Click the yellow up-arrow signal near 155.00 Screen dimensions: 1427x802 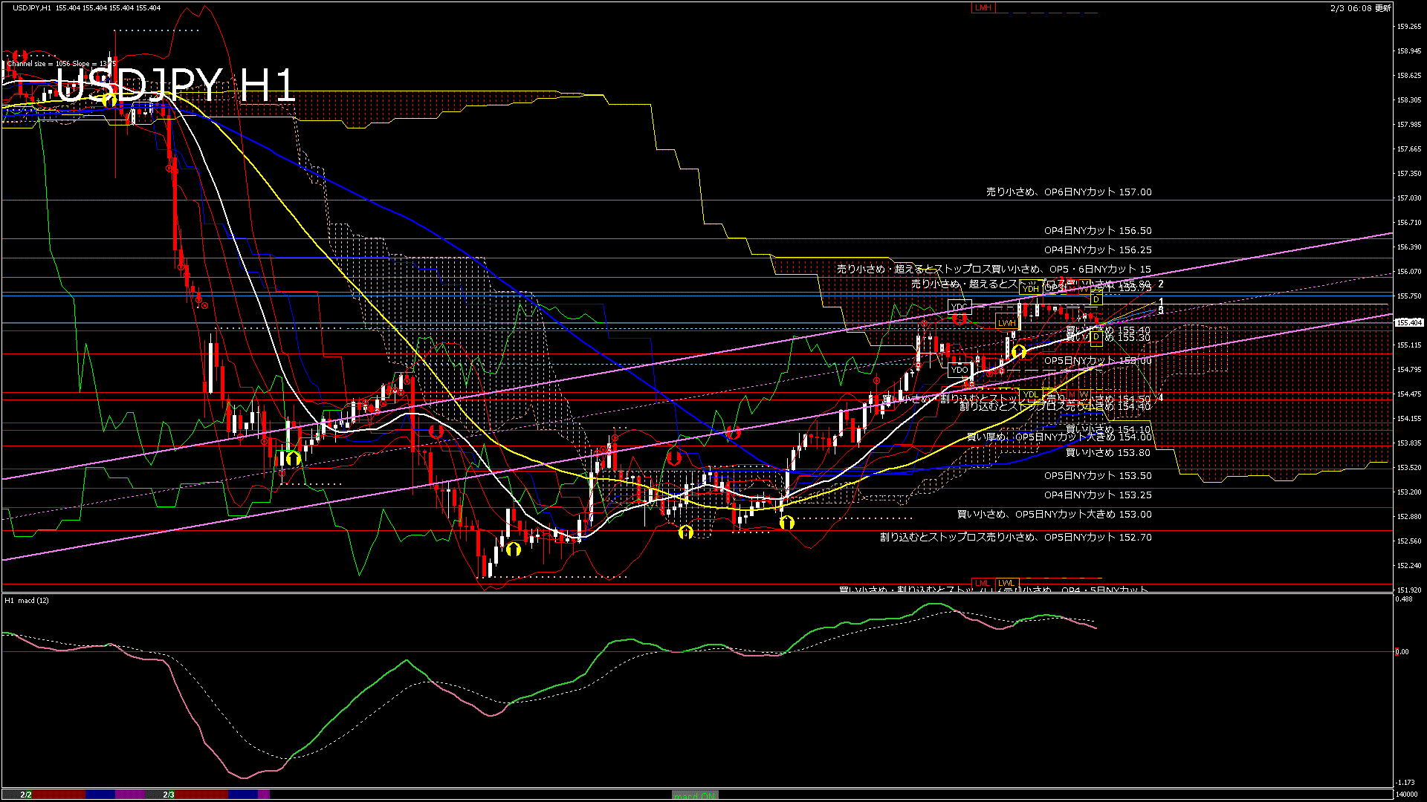pos(1018,351)
